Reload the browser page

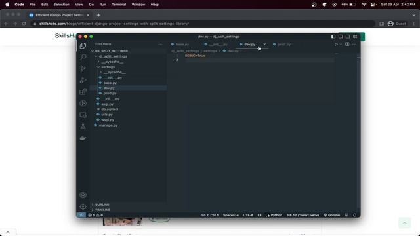(24, 24)
